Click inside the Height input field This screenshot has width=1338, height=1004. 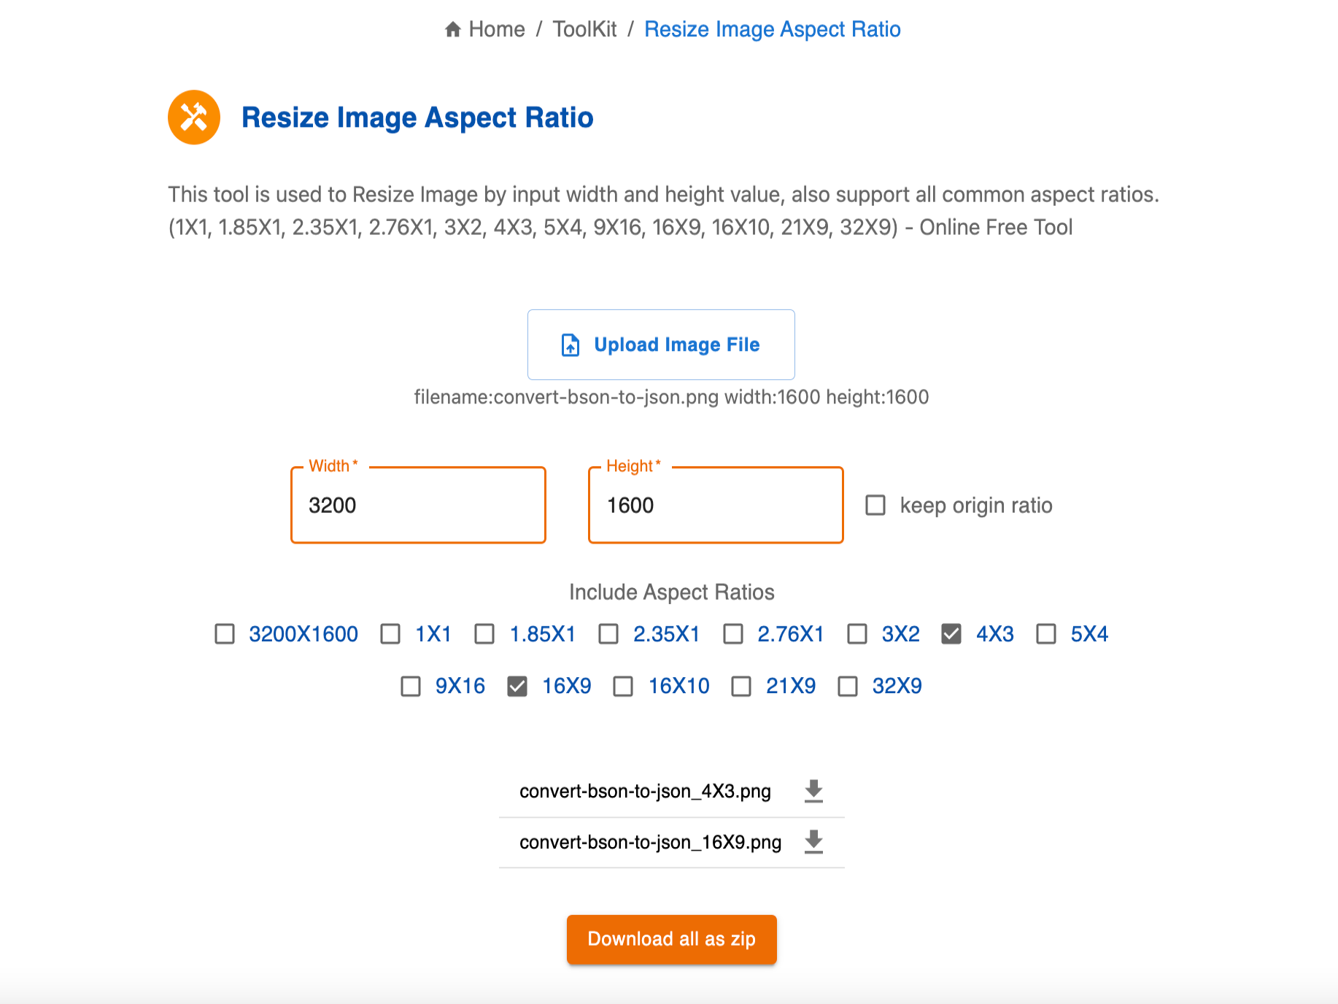tap(714, 505)
